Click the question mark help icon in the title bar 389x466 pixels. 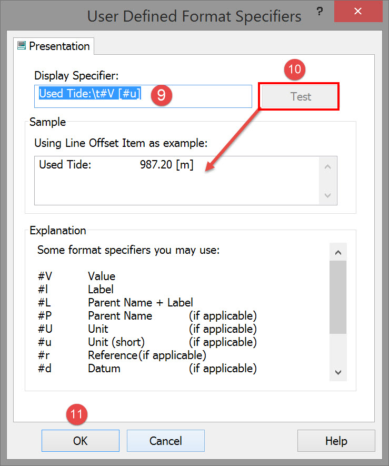click(x=320, y=11)
